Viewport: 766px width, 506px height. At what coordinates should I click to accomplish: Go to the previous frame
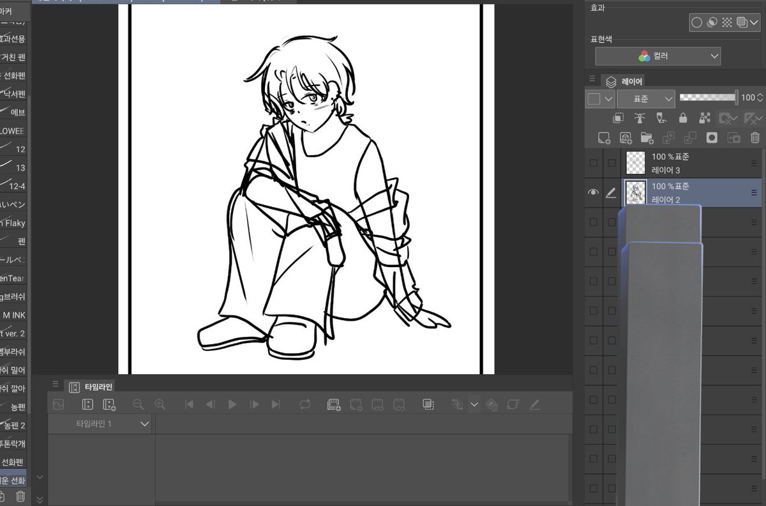[x=210, y=404]
